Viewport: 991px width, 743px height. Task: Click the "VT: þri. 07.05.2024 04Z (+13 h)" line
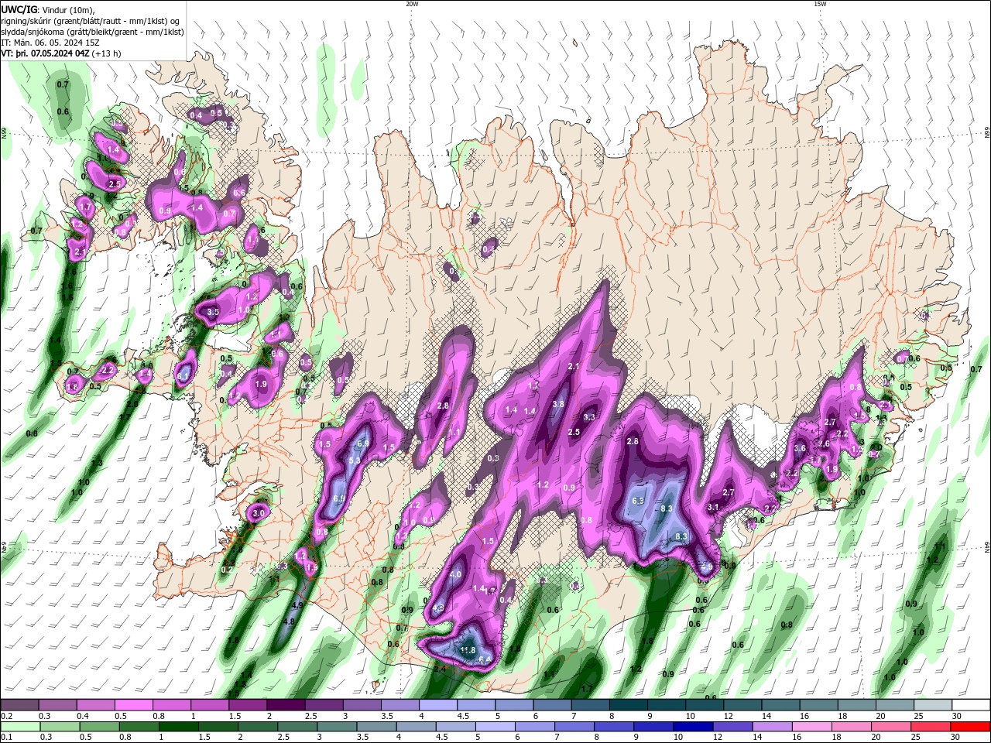click(x=61, y=53)
